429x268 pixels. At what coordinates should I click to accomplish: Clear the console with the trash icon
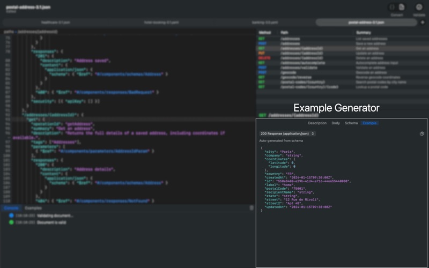pyautogui.click(x=252, y=208)
